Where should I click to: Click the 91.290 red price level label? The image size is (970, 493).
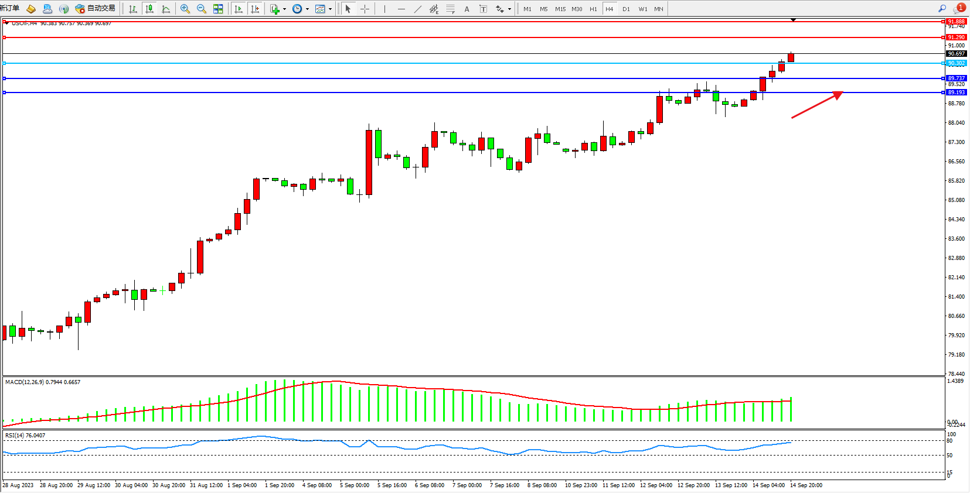[956, 37]
